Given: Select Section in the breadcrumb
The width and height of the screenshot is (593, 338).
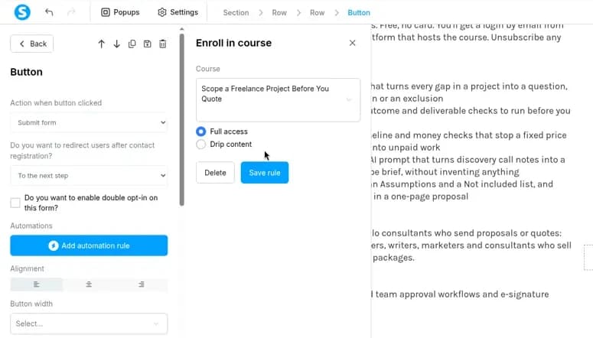Looking at the screenshot, I should tap(236, 12).
